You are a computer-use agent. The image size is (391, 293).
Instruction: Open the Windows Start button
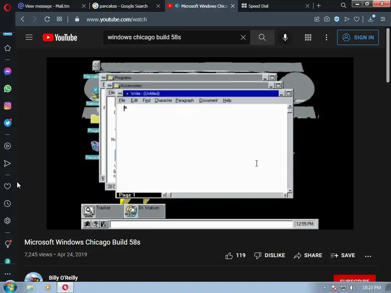10,287
